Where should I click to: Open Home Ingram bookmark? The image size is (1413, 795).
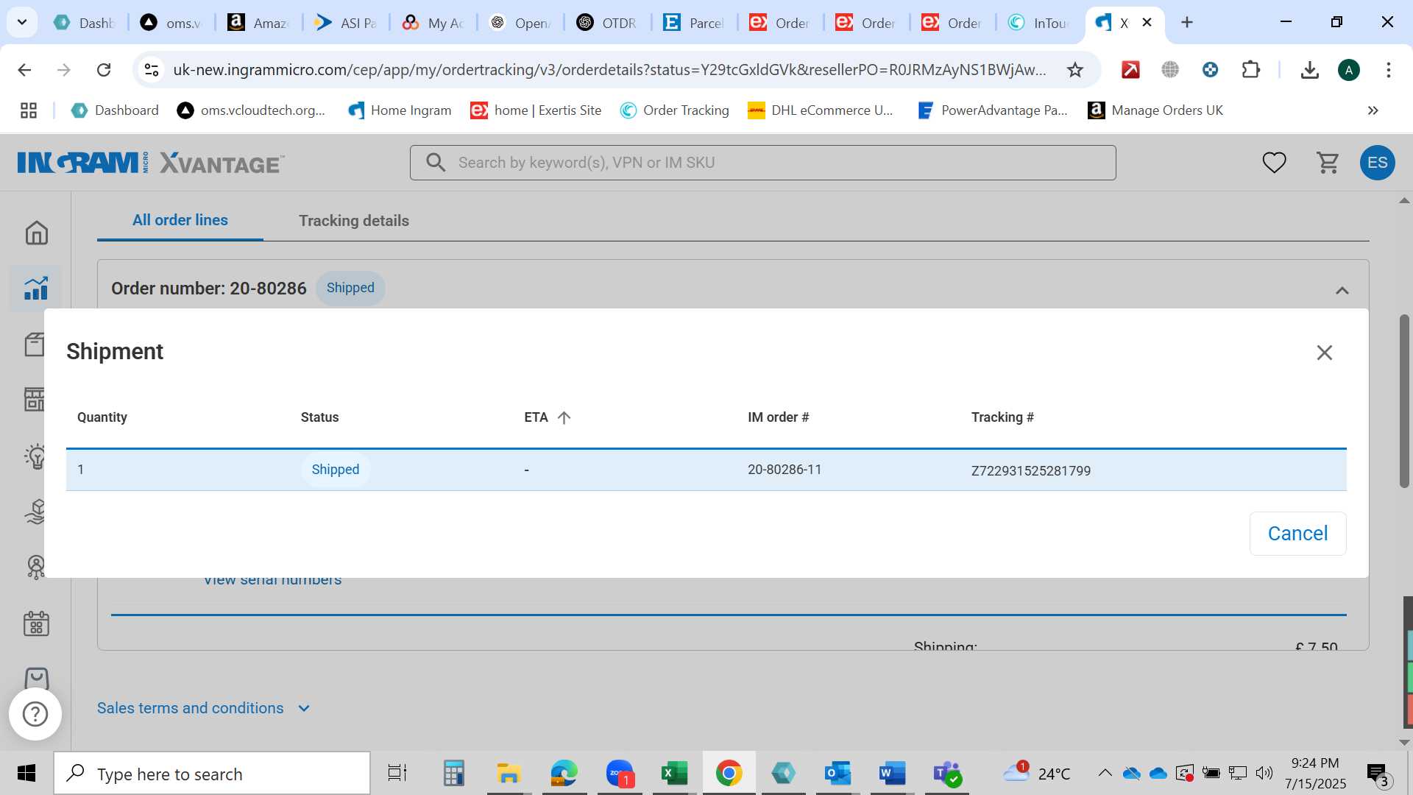click(x=400, y=110)
